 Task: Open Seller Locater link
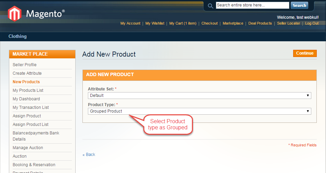pyautogui.click(x=288, y=23)
